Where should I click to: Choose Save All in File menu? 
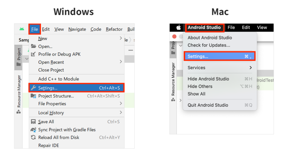click(76, 122)
